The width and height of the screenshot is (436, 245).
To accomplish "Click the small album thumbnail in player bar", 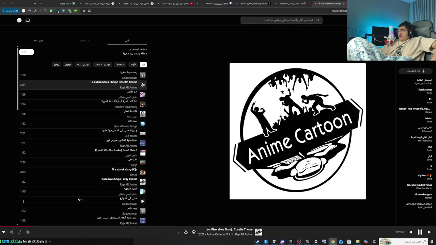I will pyautogui.click(x=259, y=232).
